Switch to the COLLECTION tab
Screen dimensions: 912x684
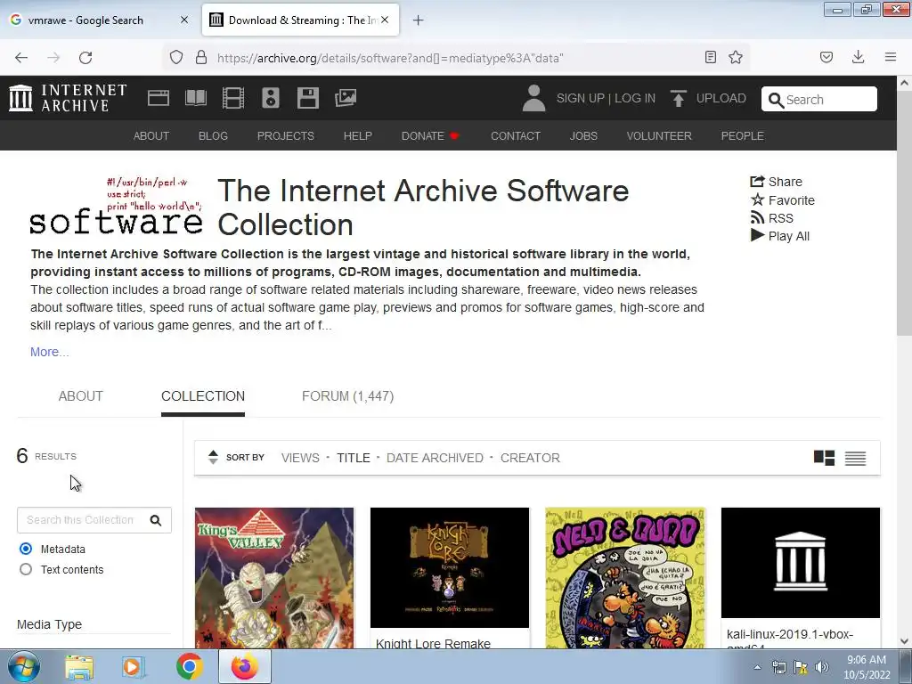point(203,396)
